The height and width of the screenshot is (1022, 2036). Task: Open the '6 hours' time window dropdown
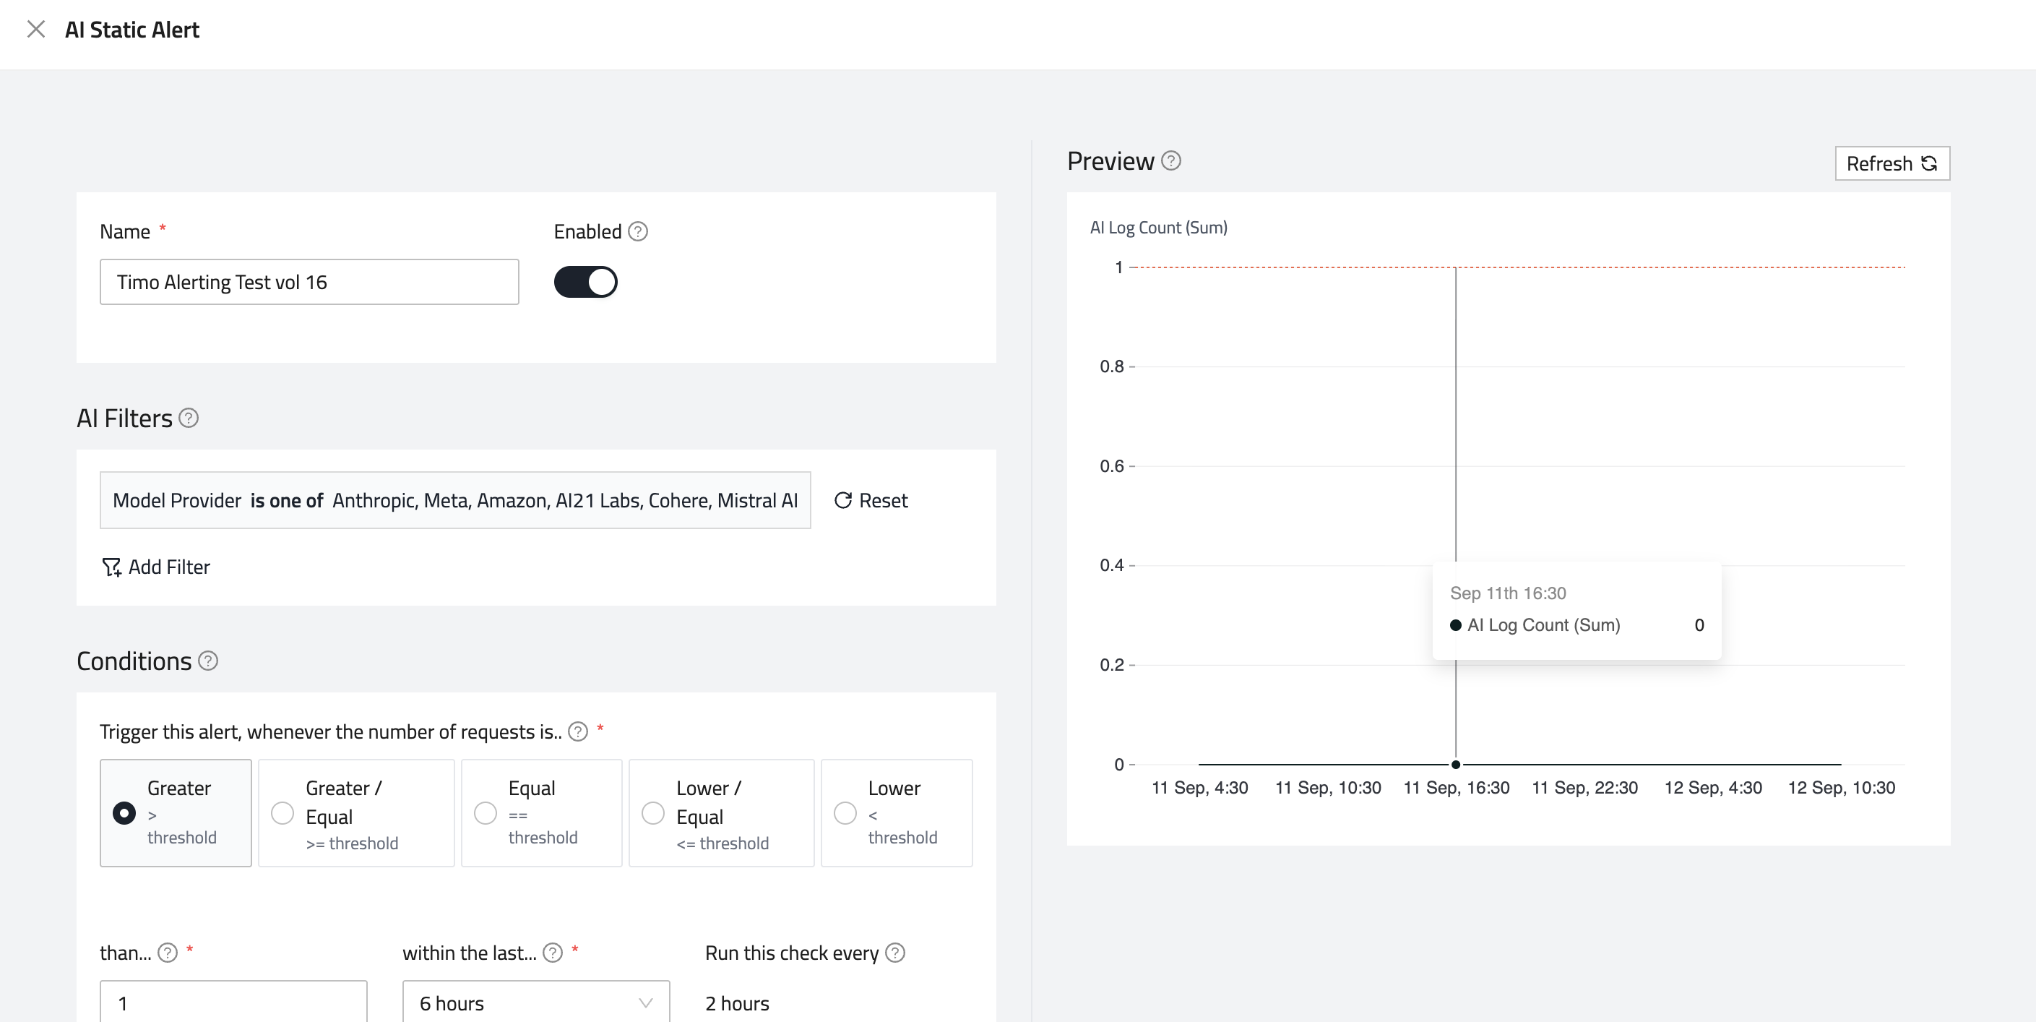pyautogui.click(x=536, y=1002)
